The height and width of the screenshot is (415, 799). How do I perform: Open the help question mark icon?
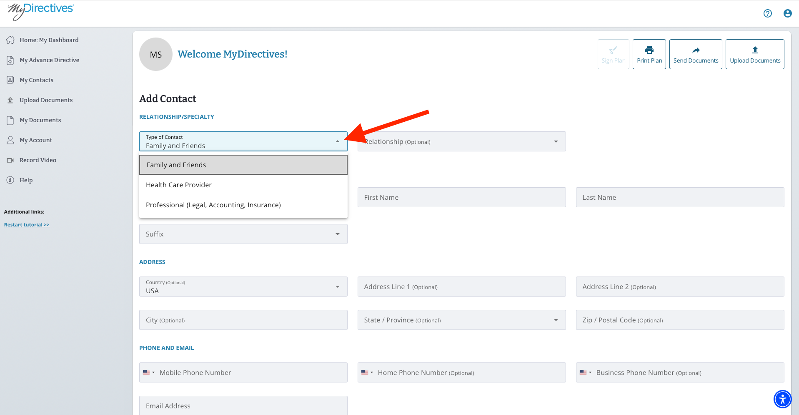[768, 13]
